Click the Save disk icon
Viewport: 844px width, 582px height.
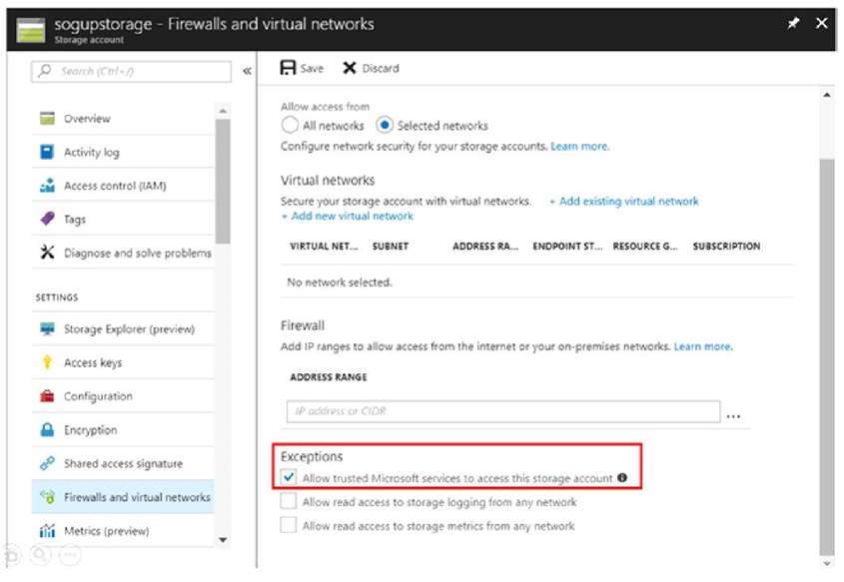click(x=288, y=68)
